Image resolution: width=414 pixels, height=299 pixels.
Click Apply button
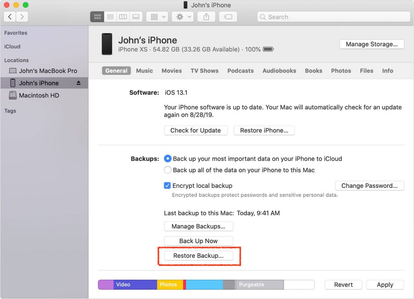tap(385, 285)
